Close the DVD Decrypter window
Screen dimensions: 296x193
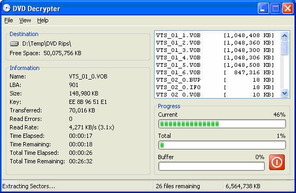pyautogui.click(x=288, y=8)
